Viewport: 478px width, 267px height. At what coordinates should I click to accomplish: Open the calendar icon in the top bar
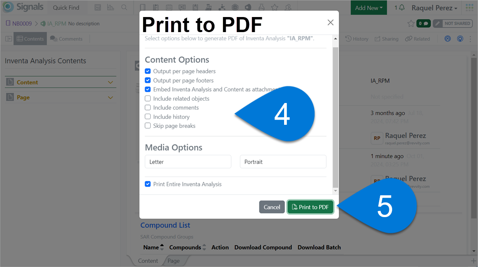click(x=168, y=7)
